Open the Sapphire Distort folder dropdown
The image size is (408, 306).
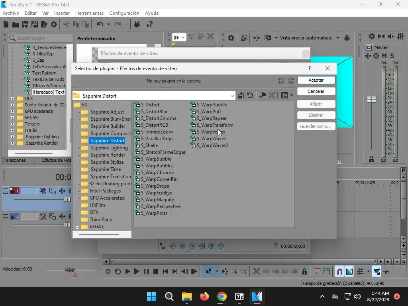232,96
